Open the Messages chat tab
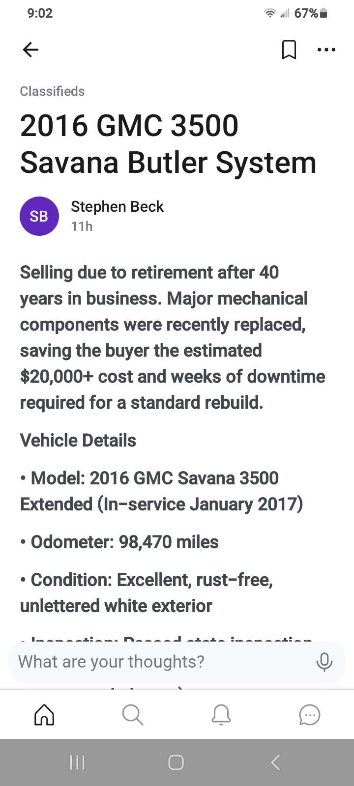Image resolution: width=354 pixels, height=786 pixels. [x=309, y=715]
